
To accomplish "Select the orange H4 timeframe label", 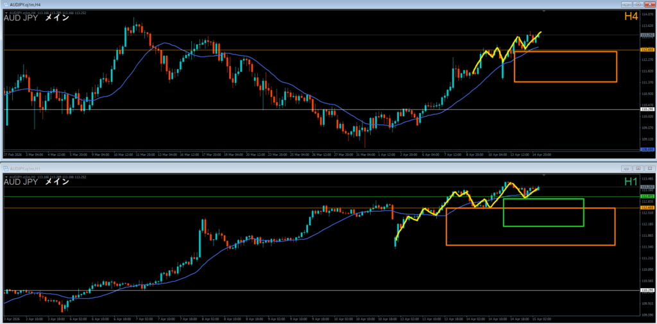I will pos(631,16).
